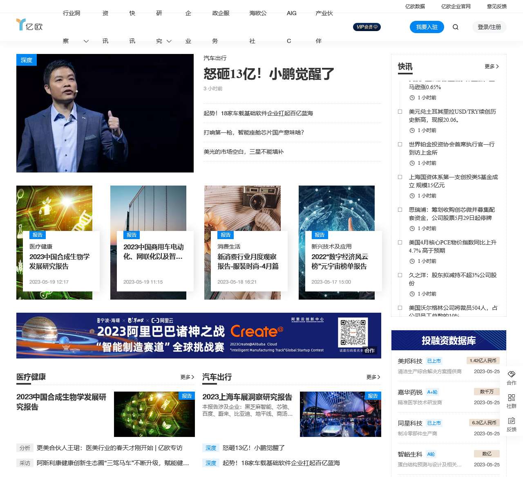The width and height of the screenshot is (523, 477).
Task: Open article 18家车载基础软件企业扛起百亿蓝海 in top list
Action: [x=258, y=113]
